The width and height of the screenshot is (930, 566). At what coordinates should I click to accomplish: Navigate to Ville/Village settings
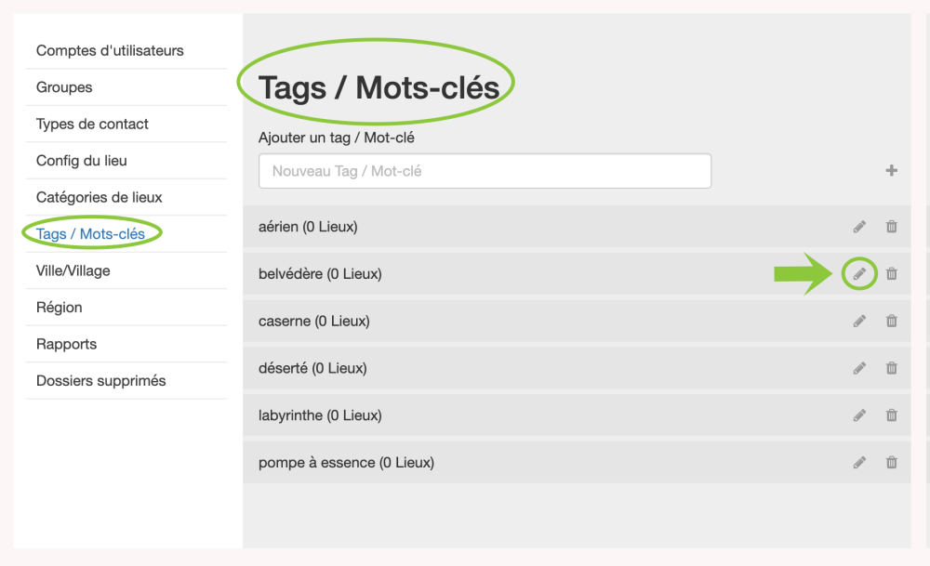pyautogui.click(x=73, y=270)
